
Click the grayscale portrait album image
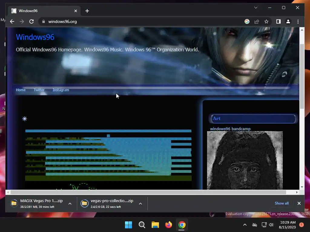(245, 160)
